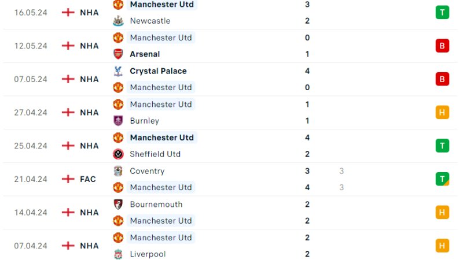The height and width of the screenshot is (260, 463).
Task: Click the England flag next to FAC
Action: point(68,179)
